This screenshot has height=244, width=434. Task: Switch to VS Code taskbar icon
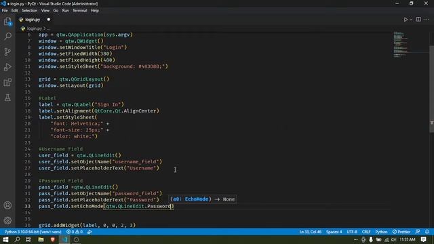64,239
